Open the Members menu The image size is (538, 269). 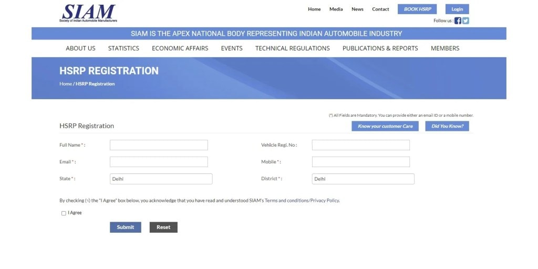[x=445, y=48]
